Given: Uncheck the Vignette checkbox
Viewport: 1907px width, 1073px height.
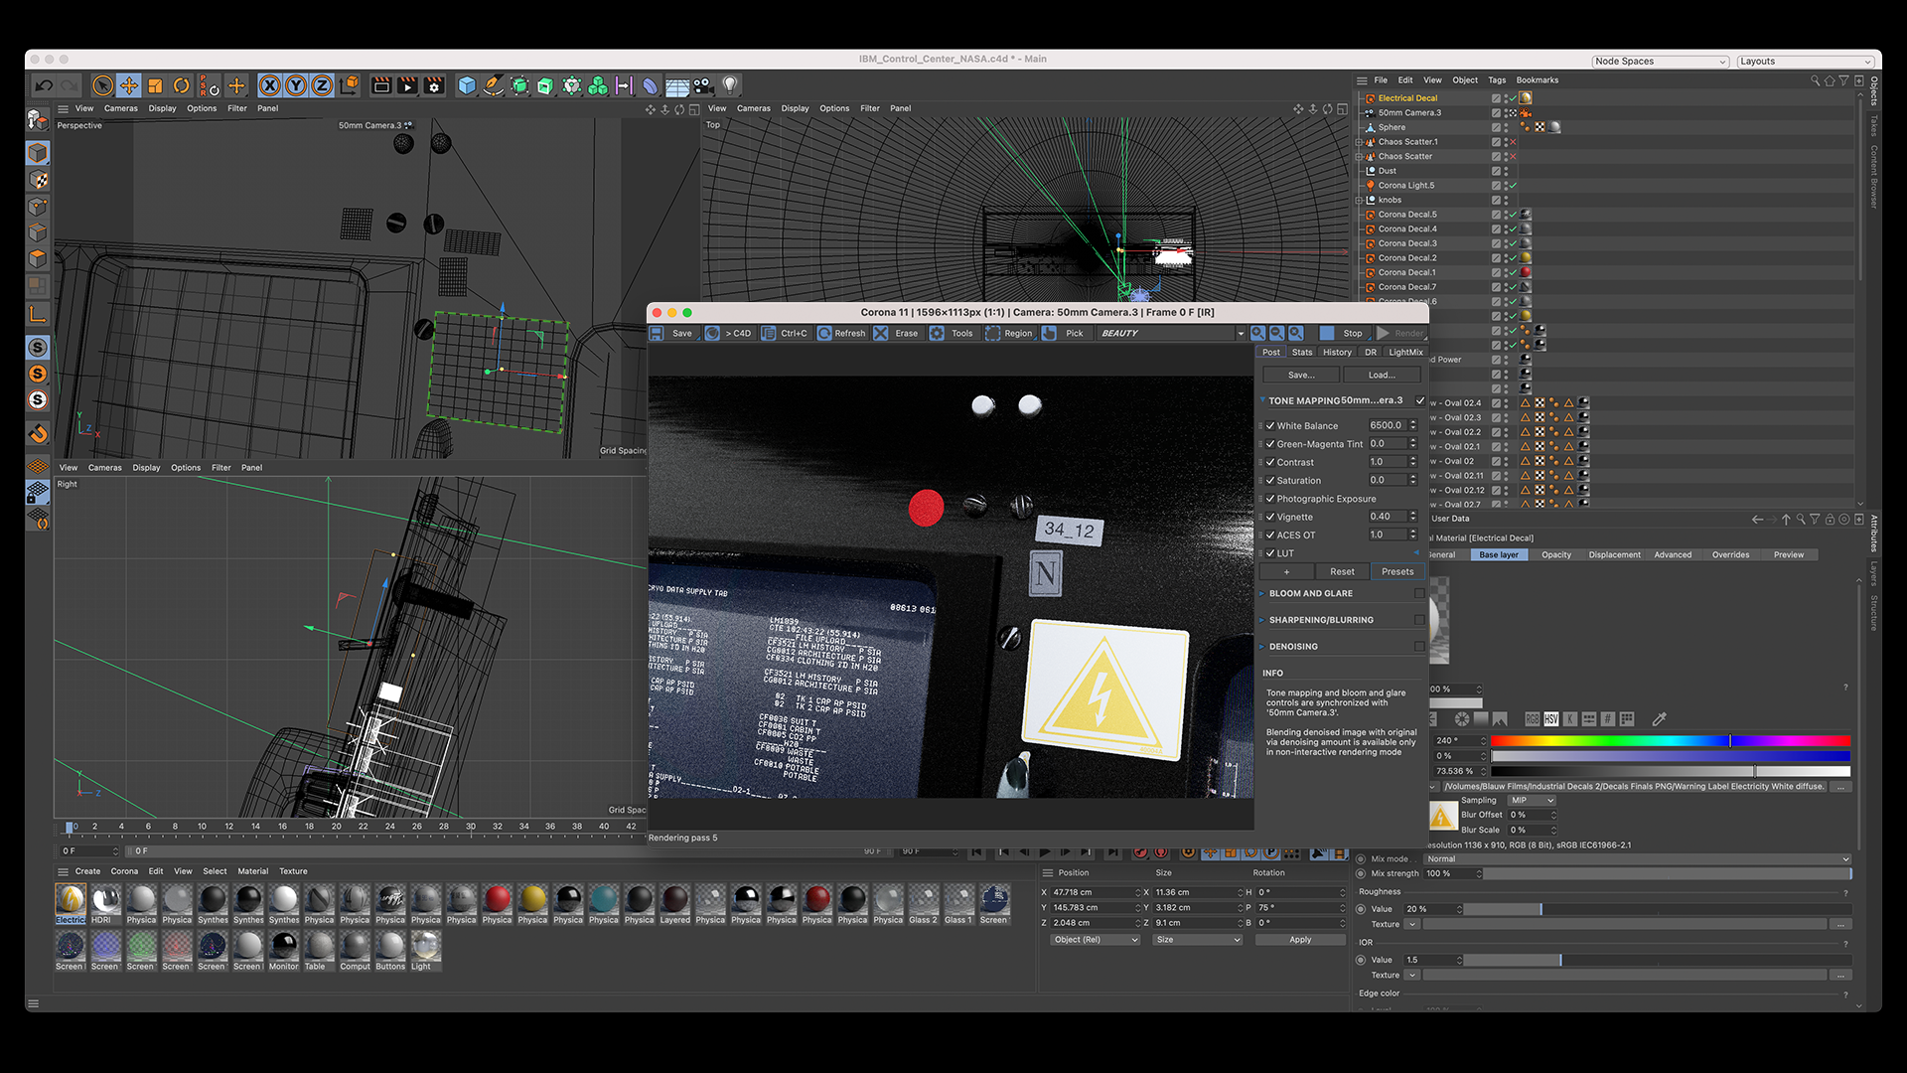Looking at the screenshot, I should coord(1270,517).
